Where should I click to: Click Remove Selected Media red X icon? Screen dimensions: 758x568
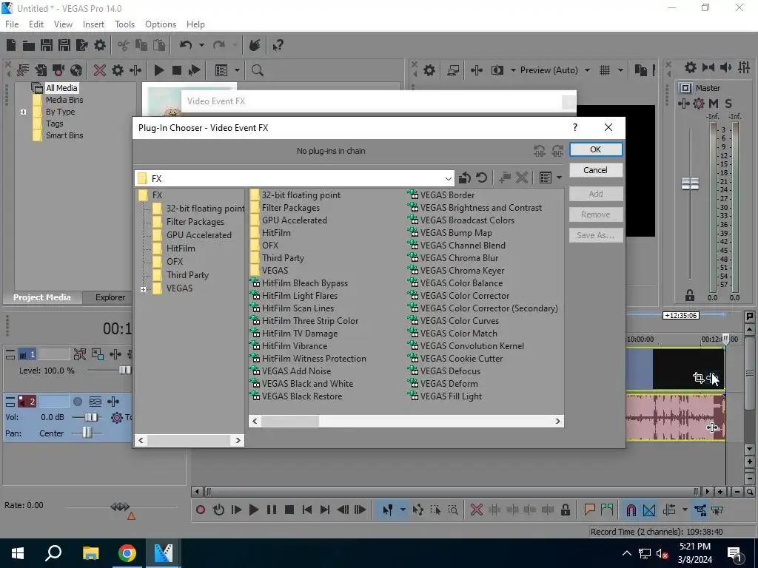[x=100, y=70]
